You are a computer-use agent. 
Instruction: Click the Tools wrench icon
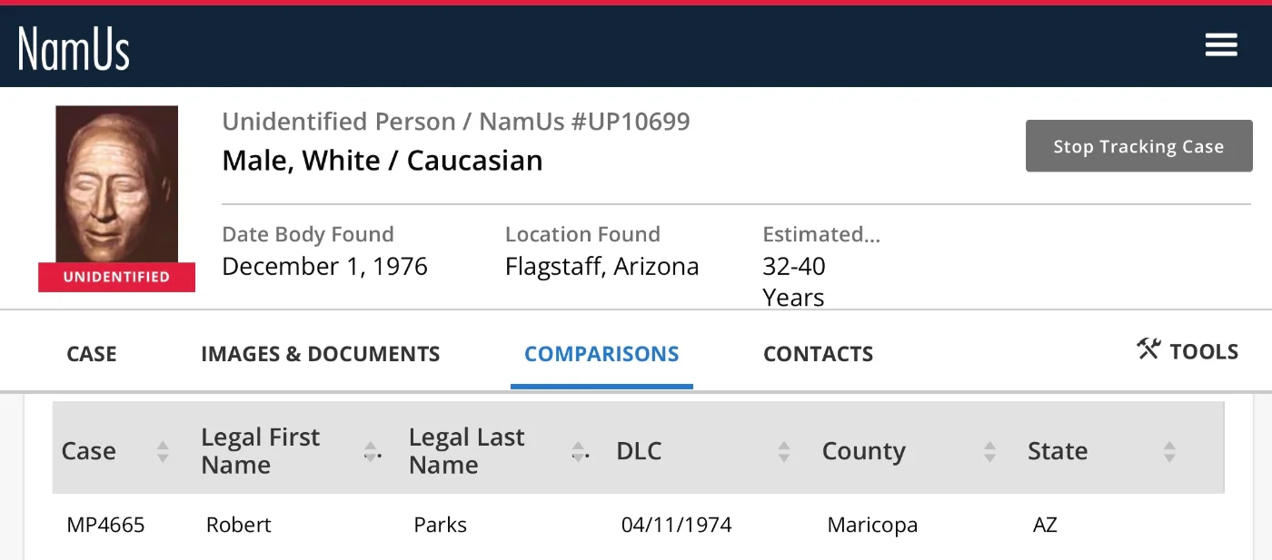[1148, 349]
